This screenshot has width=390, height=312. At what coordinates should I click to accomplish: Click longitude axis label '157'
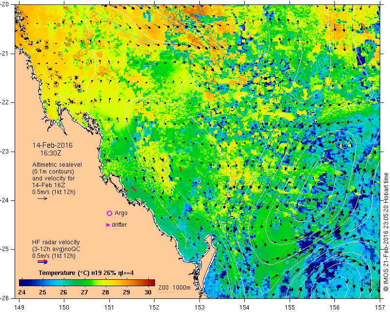point(380,307)
